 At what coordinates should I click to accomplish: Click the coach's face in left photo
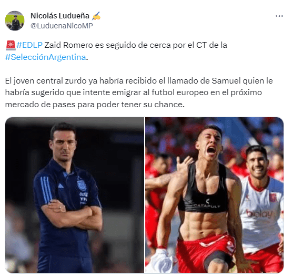(x=63, y=146)
